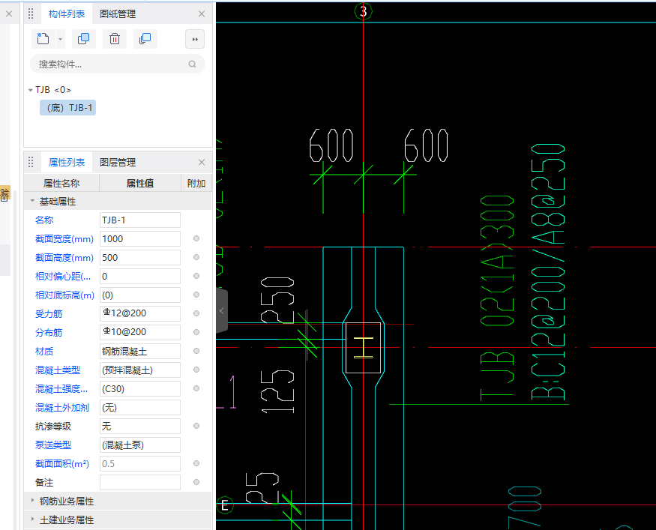Open the 混凝土外加剂 value field

pos(140,408)
